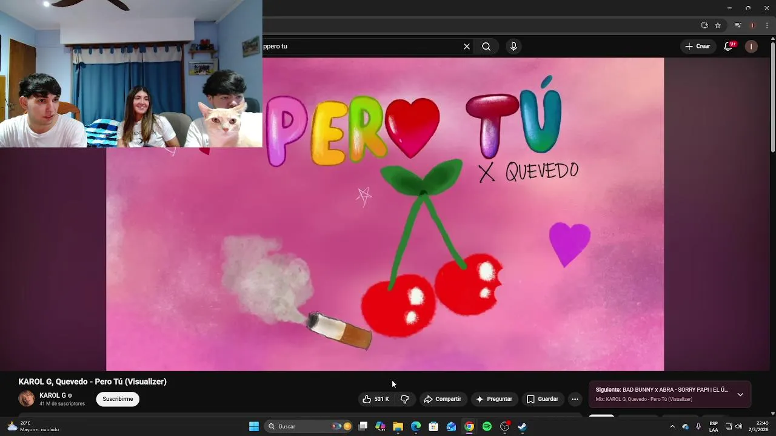The width and height of the screenshot is (776, 436).
Task: Open the KAROL G channel avatar
Action: [27, 398]
